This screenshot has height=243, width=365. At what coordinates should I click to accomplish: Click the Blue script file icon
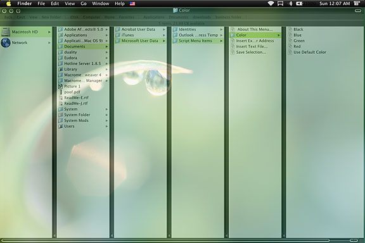[x=290, y=35]
